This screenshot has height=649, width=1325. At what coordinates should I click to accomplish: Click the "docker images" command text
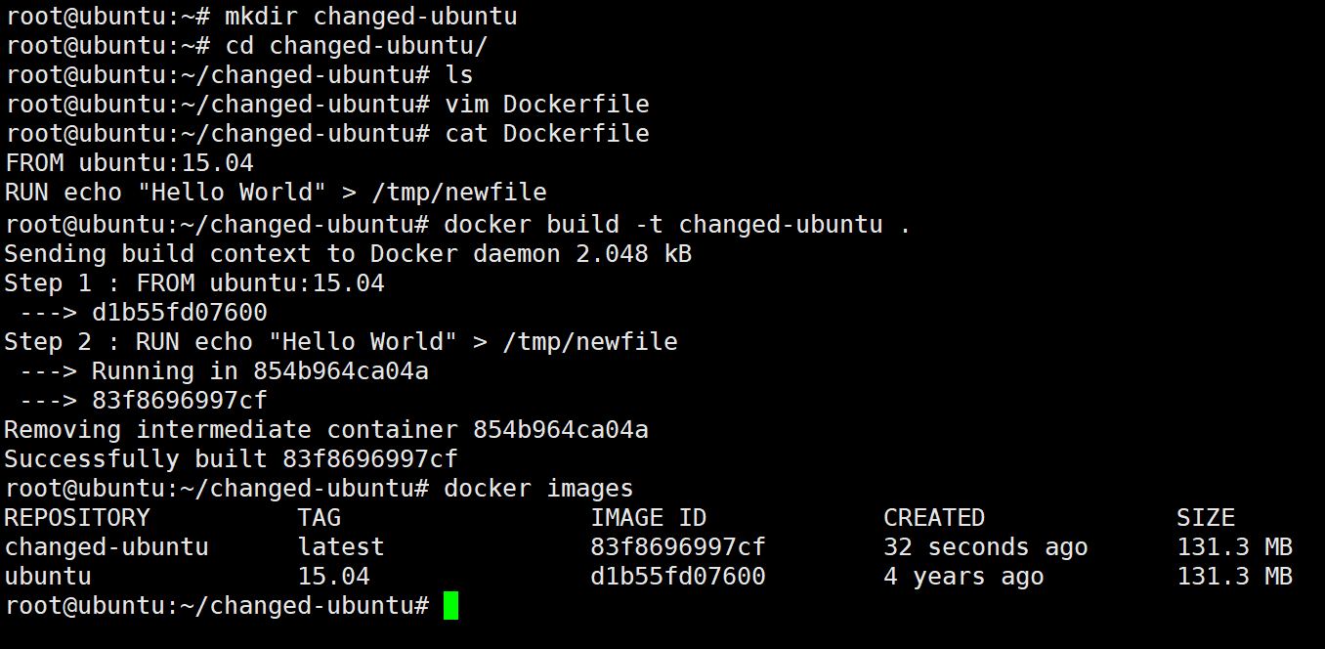click(x=538, y=489)
